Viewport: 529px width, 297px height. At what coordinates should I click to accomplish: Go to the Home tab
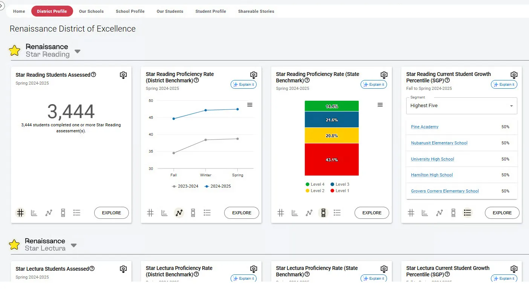click(19, 11)
